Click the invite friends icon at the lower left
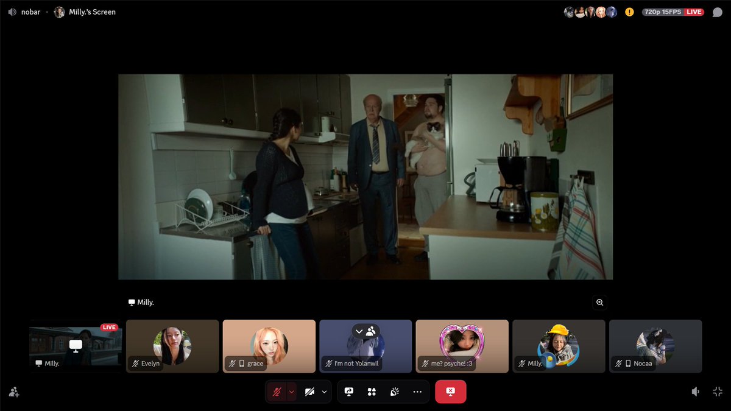Image resolution: width=731 pixels, height=411 pixels. tap(13, 392)
